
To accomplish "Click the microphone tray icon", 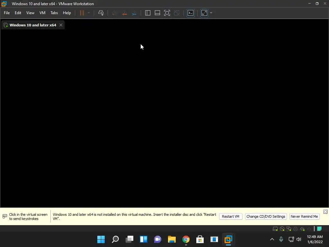I will tap(281, 239).
